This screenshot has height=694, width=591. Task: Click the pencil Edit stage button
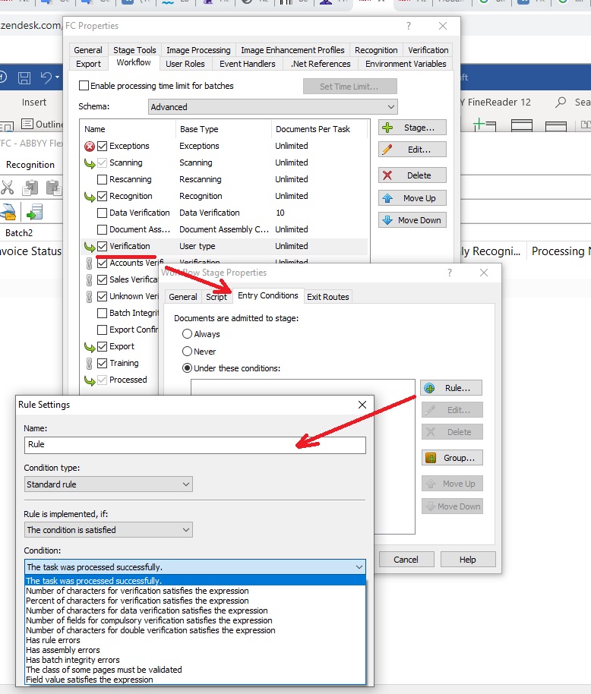(412, 150)
